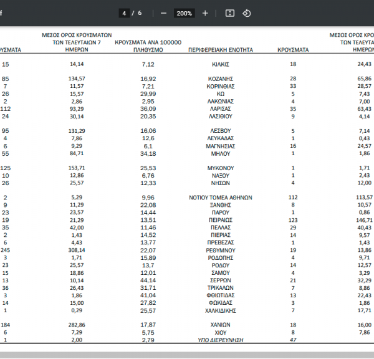Select the ΛΑΡΙΣΑΣ row label
This screenshot has height=359, width=374.
[221, 109]
